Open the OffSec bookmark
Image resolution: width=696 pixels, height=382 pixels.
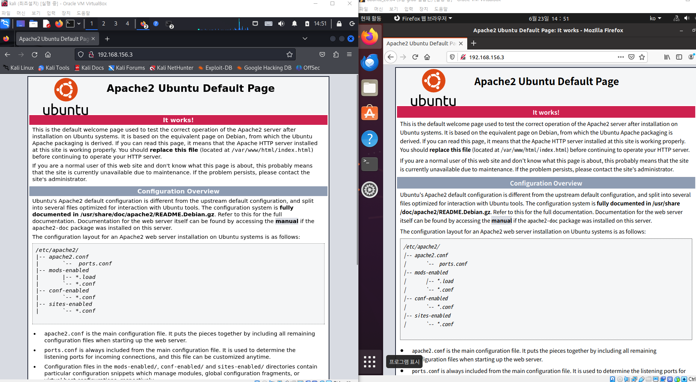308,68
